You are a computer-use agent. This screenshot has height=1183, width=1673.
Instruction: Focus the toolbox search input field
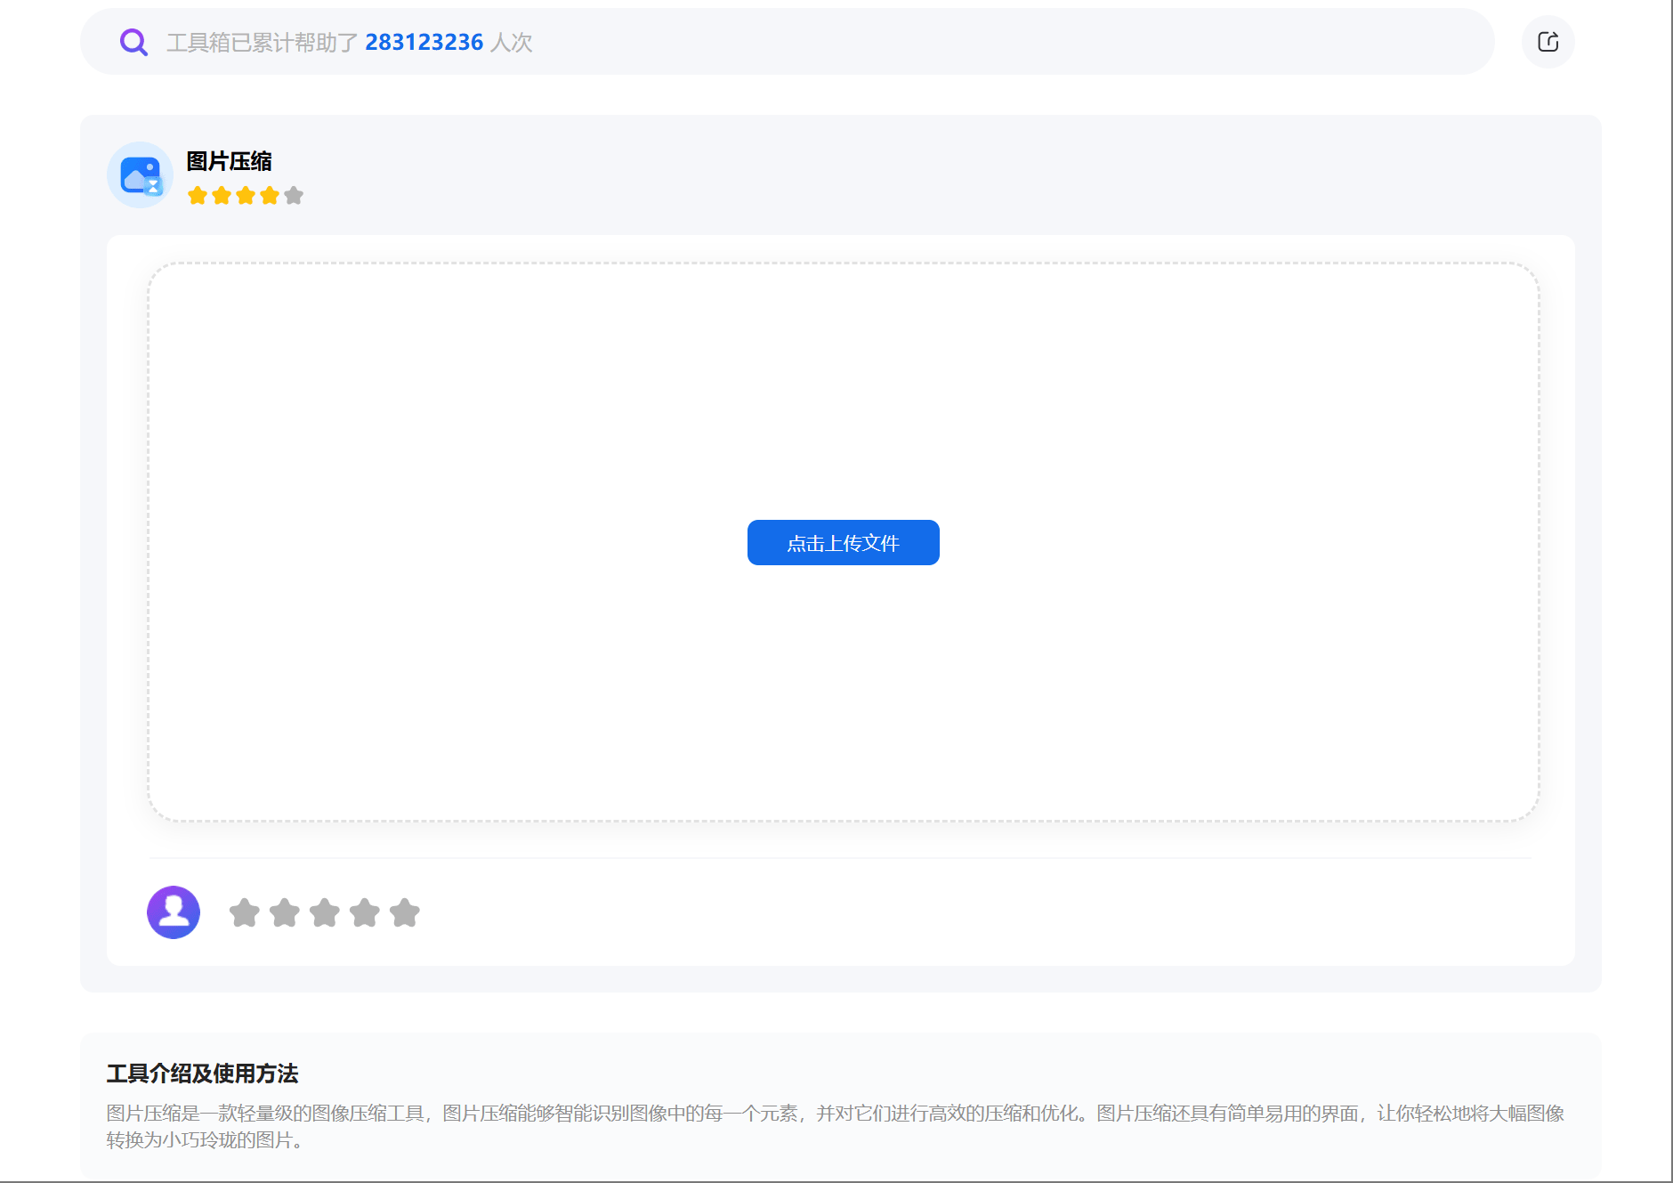click(801, 42)
